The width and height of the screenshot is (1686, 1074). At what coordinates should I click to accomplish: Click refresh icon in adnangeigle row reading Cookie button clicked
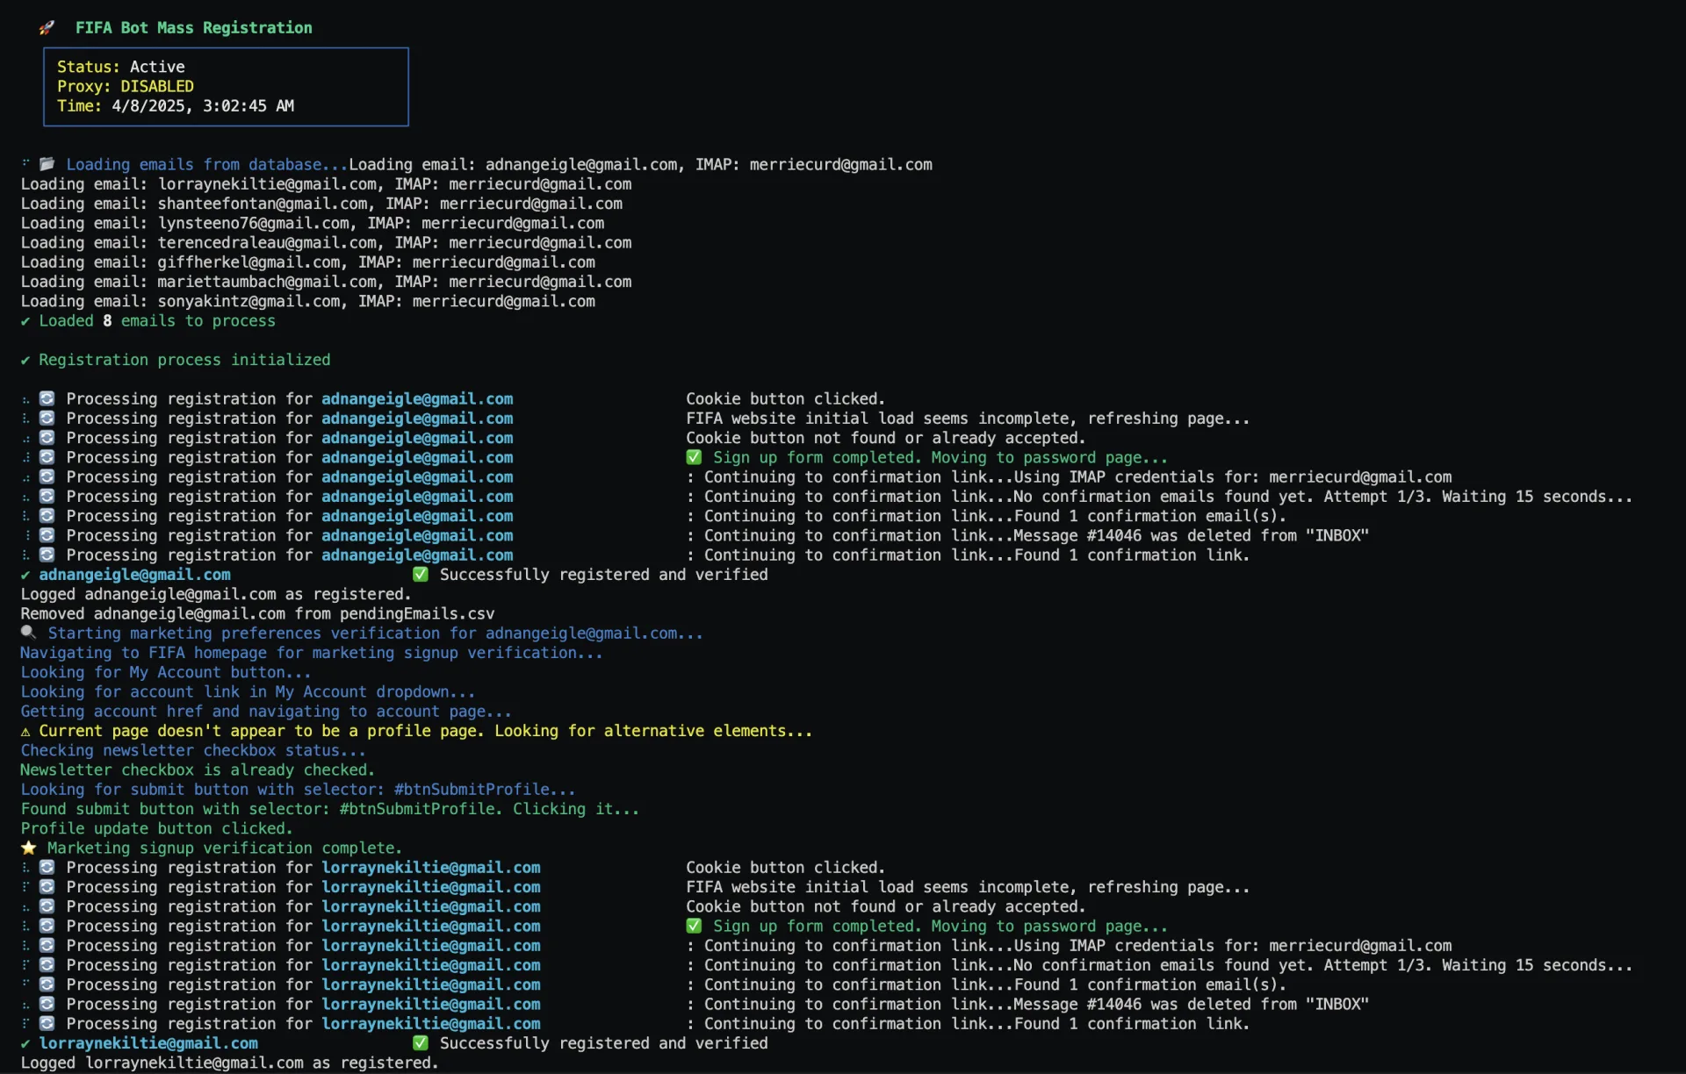pos(47,398)
